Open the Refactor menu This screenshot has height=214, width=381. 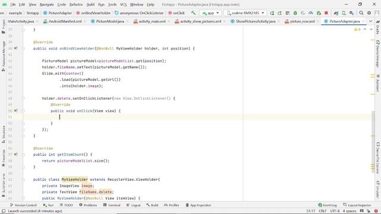[x=76, y=4]
